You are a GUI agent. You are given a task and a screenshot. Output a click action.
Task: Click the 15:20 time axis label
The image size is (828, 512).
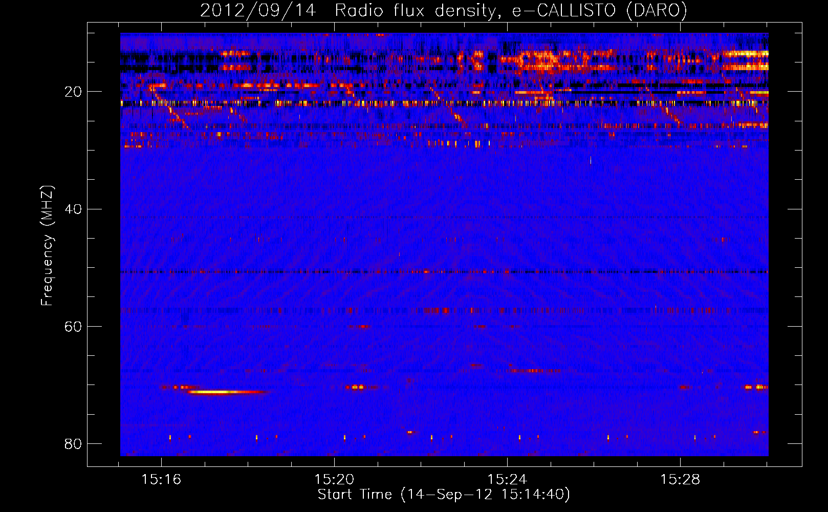[334, 480]
